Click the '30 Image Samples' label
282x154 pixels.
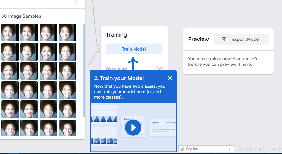click(21, 16)
